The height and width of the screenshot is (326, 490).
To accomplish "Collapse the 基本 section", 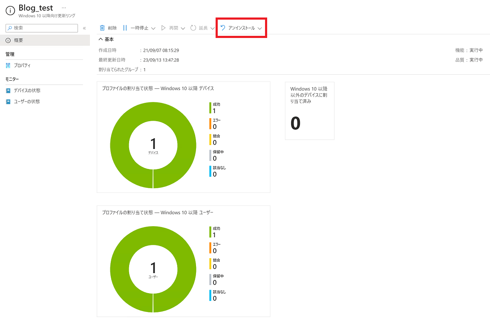I will [x=101, y=39].
